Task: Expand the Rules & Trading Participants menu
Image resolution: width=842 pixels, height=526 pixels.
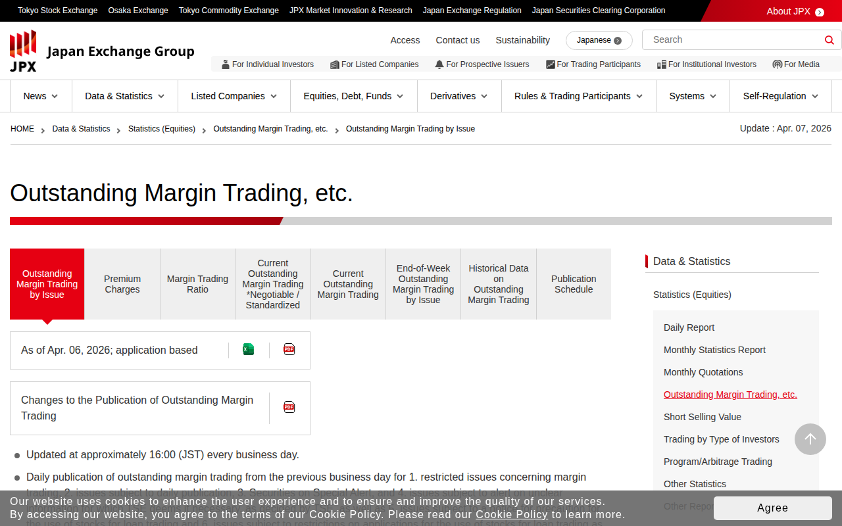Action: click(x=579, y=96)
